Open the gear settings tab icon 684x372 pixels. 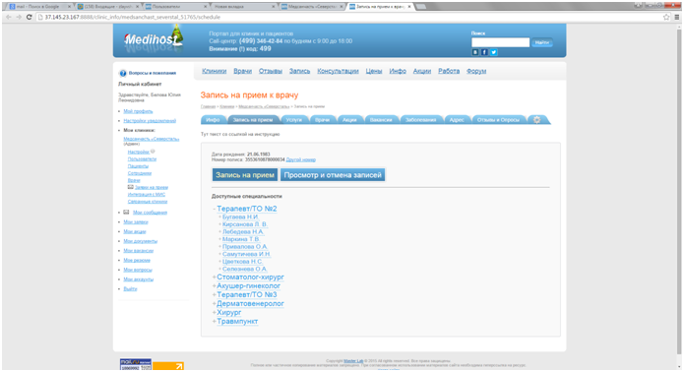pyautogui.click(x=537, y=119)
